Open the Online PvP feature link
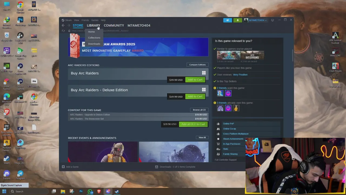 tap(228, 124)
